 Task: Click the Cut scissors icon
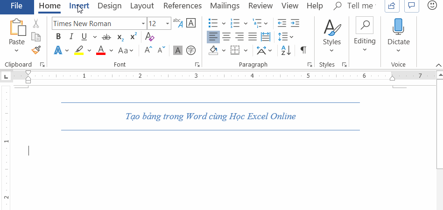pos(35,23)
